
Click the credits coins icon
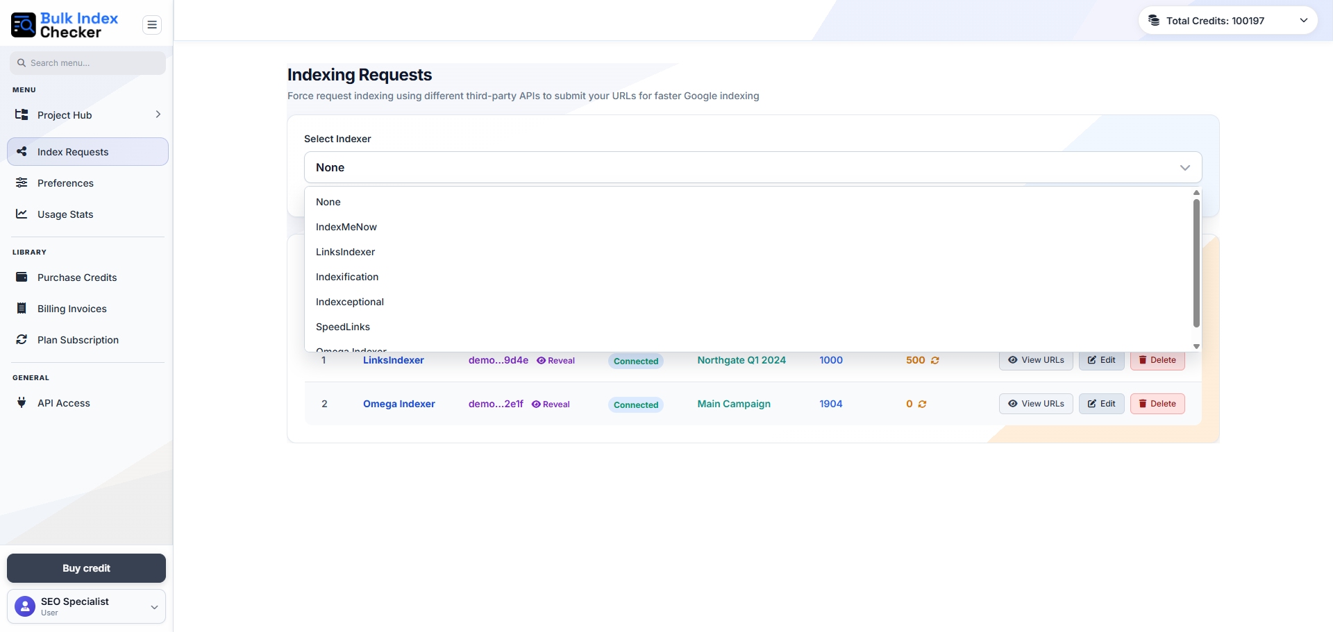(1154, 20)
